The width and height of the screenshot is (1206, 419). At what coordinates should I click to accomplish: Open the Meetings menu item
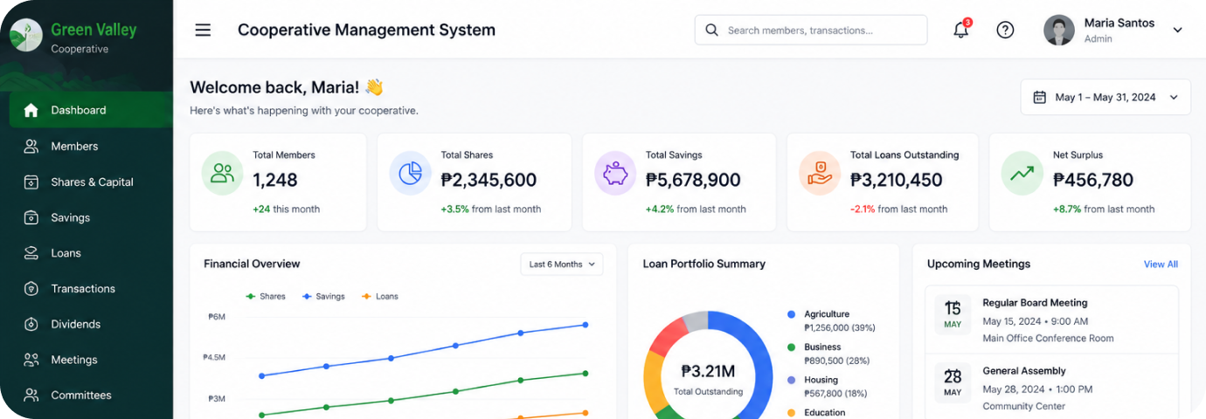[x=91, y=360]
